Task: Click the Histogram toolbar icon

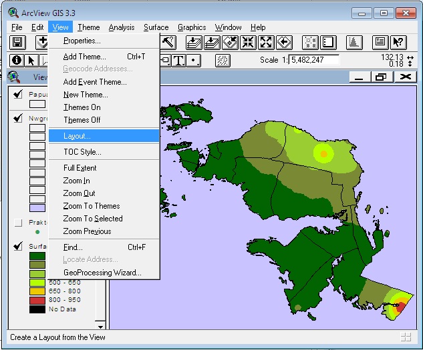Action: (x=354, y=43)
